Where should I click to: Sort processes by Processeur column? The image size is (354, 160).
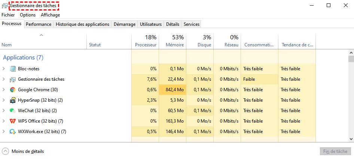(146, 41)
